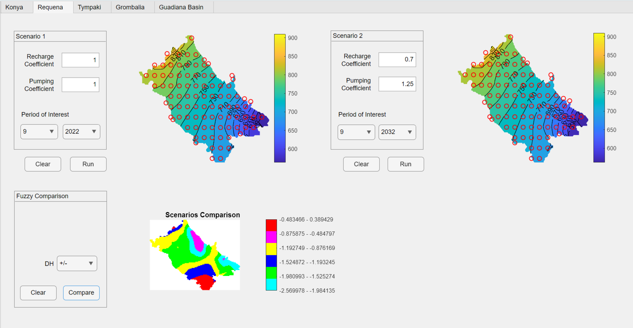Open the Tympaki tab
Viewport: 633px width, 328px height.
tap(89, 7)
